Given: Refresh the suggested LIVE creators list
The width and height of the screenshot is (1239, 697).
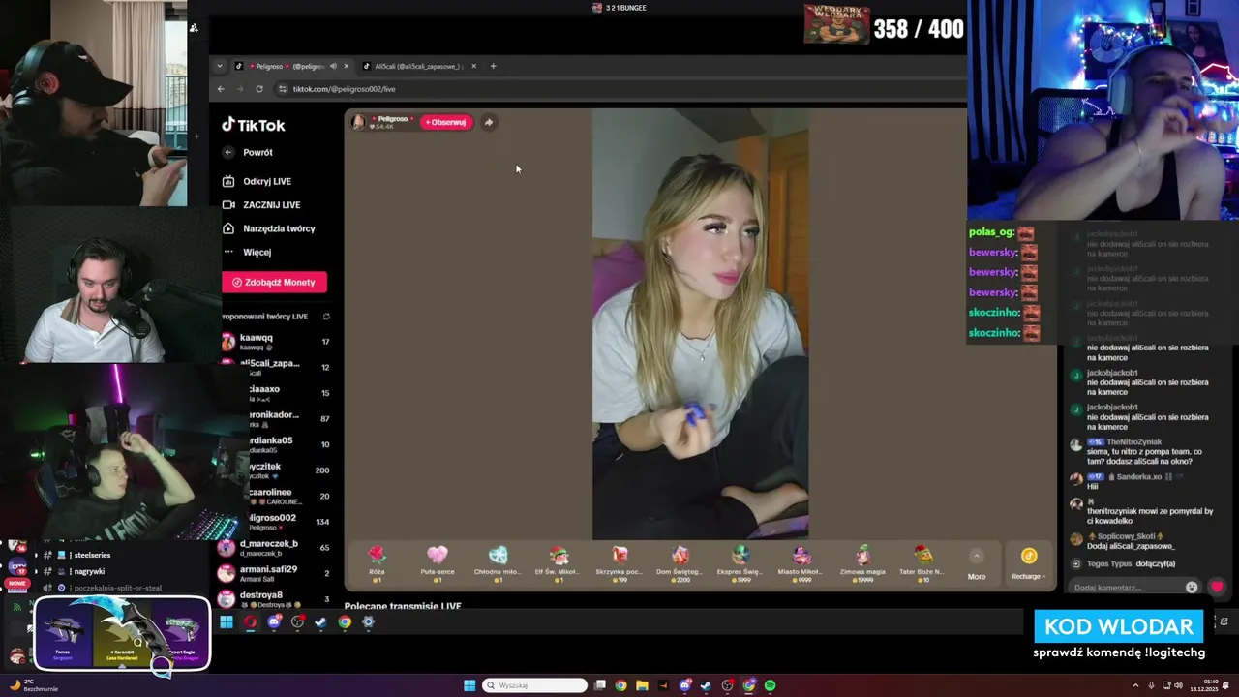Looking at the screenshot, I should (x=326, y=317).
